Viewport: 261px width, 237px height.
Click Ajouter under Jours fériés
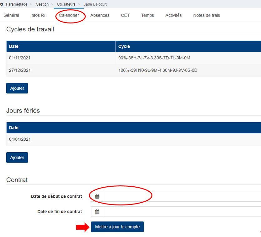click(17, 158)
